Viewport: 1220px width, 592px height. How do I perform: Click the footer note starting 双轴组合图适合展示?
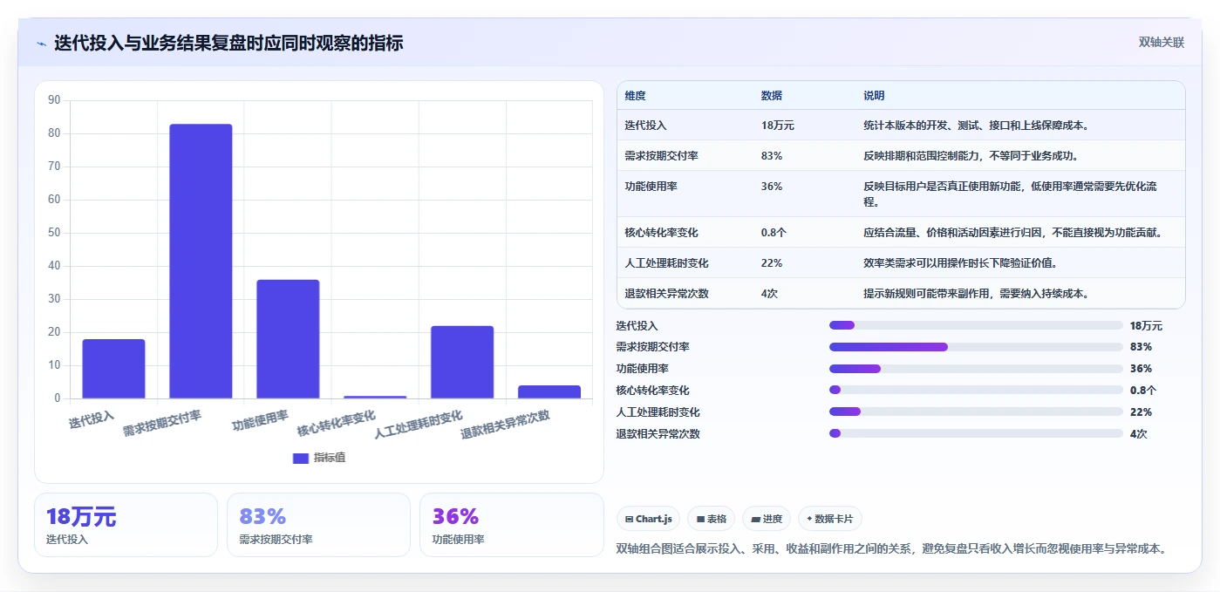pos(891,548)
